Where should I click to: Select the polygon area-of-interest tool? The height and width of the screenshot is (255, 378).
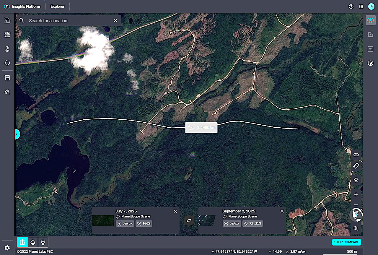pos(7,63)
